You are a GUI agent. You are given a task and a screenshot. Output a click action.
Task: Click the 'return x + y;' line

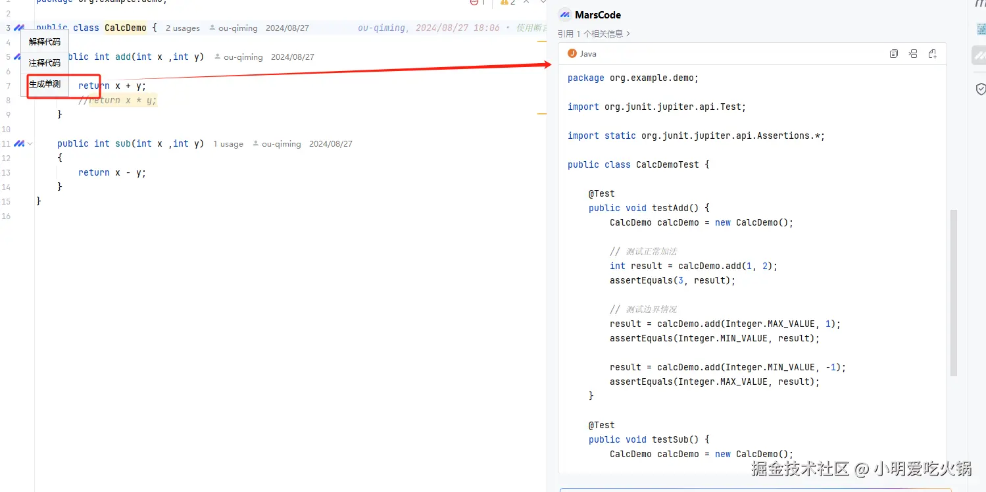click(112, 86)
